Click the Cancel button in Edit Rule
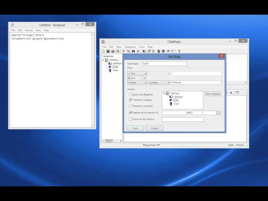Viewport: 268px width, 201px height. (x=155, y=128)
